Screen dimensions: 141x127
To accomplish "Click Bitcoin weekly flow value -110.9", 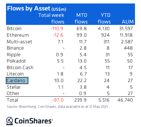I will pos(57,29).
